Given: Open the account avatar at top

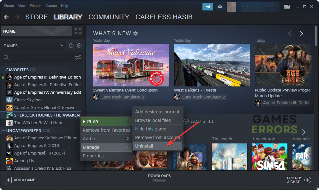Looking at the screenshot, I should point(232,7).
